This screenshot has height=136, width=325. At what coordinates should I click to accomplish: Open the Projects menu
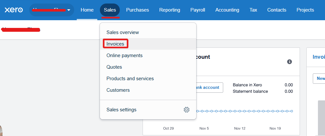(x=305, y=10)
